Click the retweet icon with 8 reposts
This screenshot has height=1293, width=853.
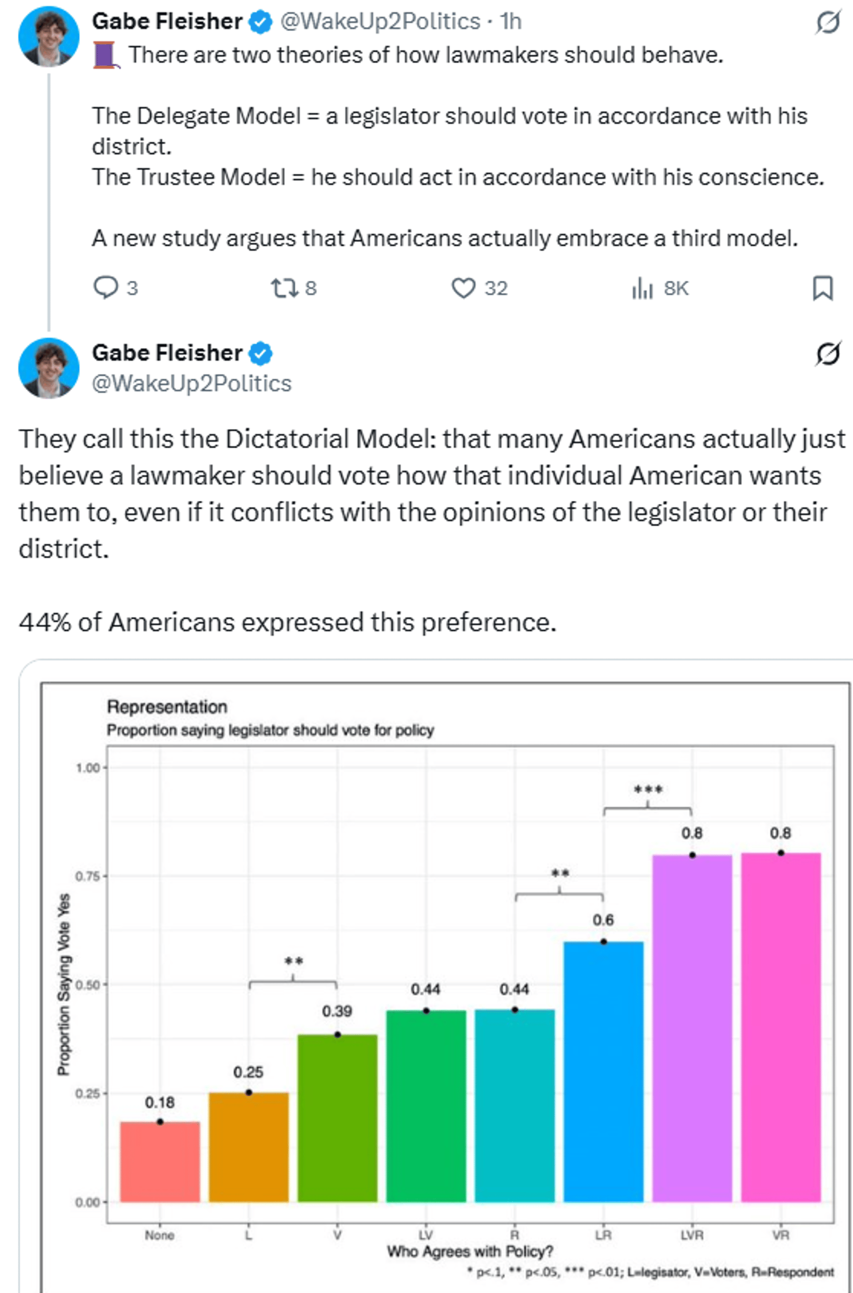(284, 288)
